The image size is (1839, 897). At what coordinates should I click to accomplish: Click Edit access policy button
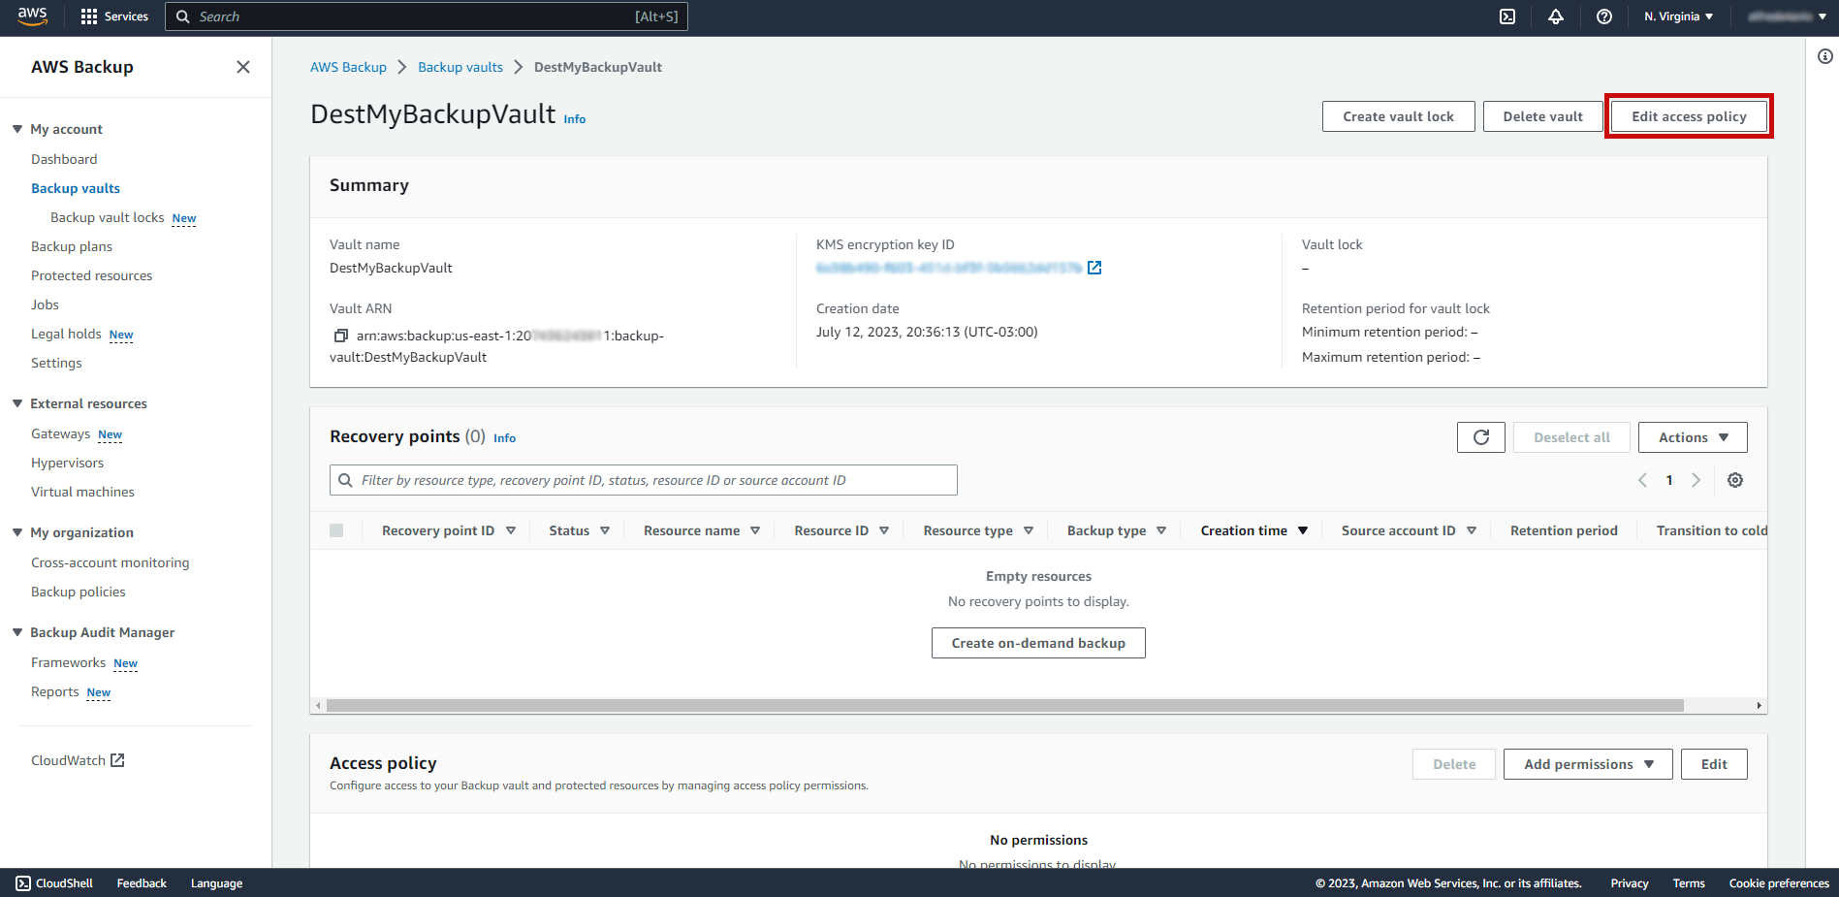(x=1689, y=116)
